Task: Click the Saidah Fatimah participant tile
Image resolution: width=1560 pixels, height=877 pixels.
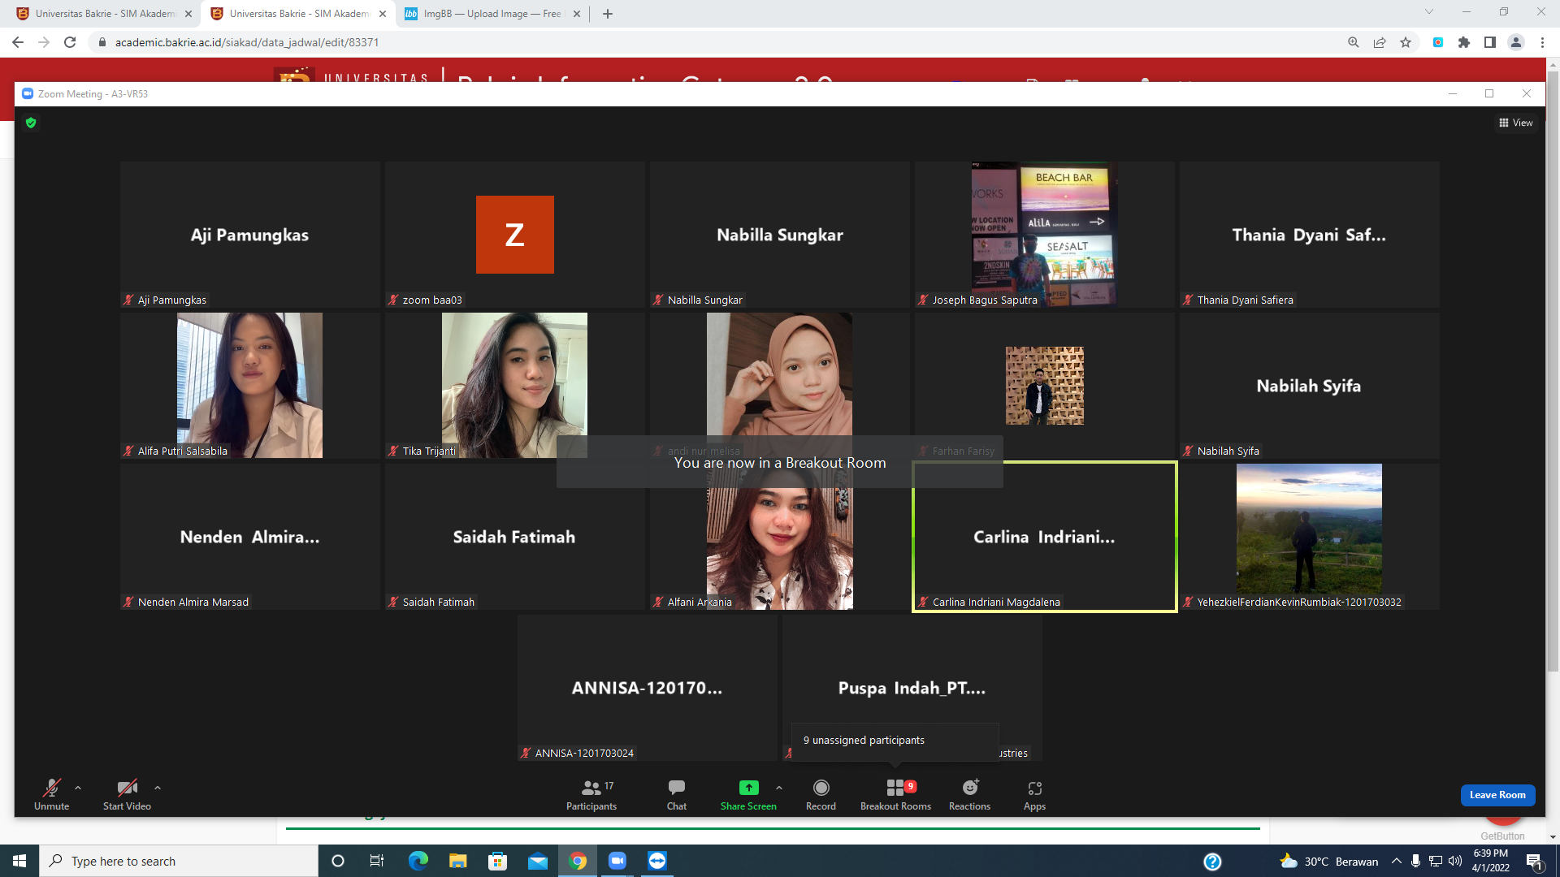Action: point(515,537)
